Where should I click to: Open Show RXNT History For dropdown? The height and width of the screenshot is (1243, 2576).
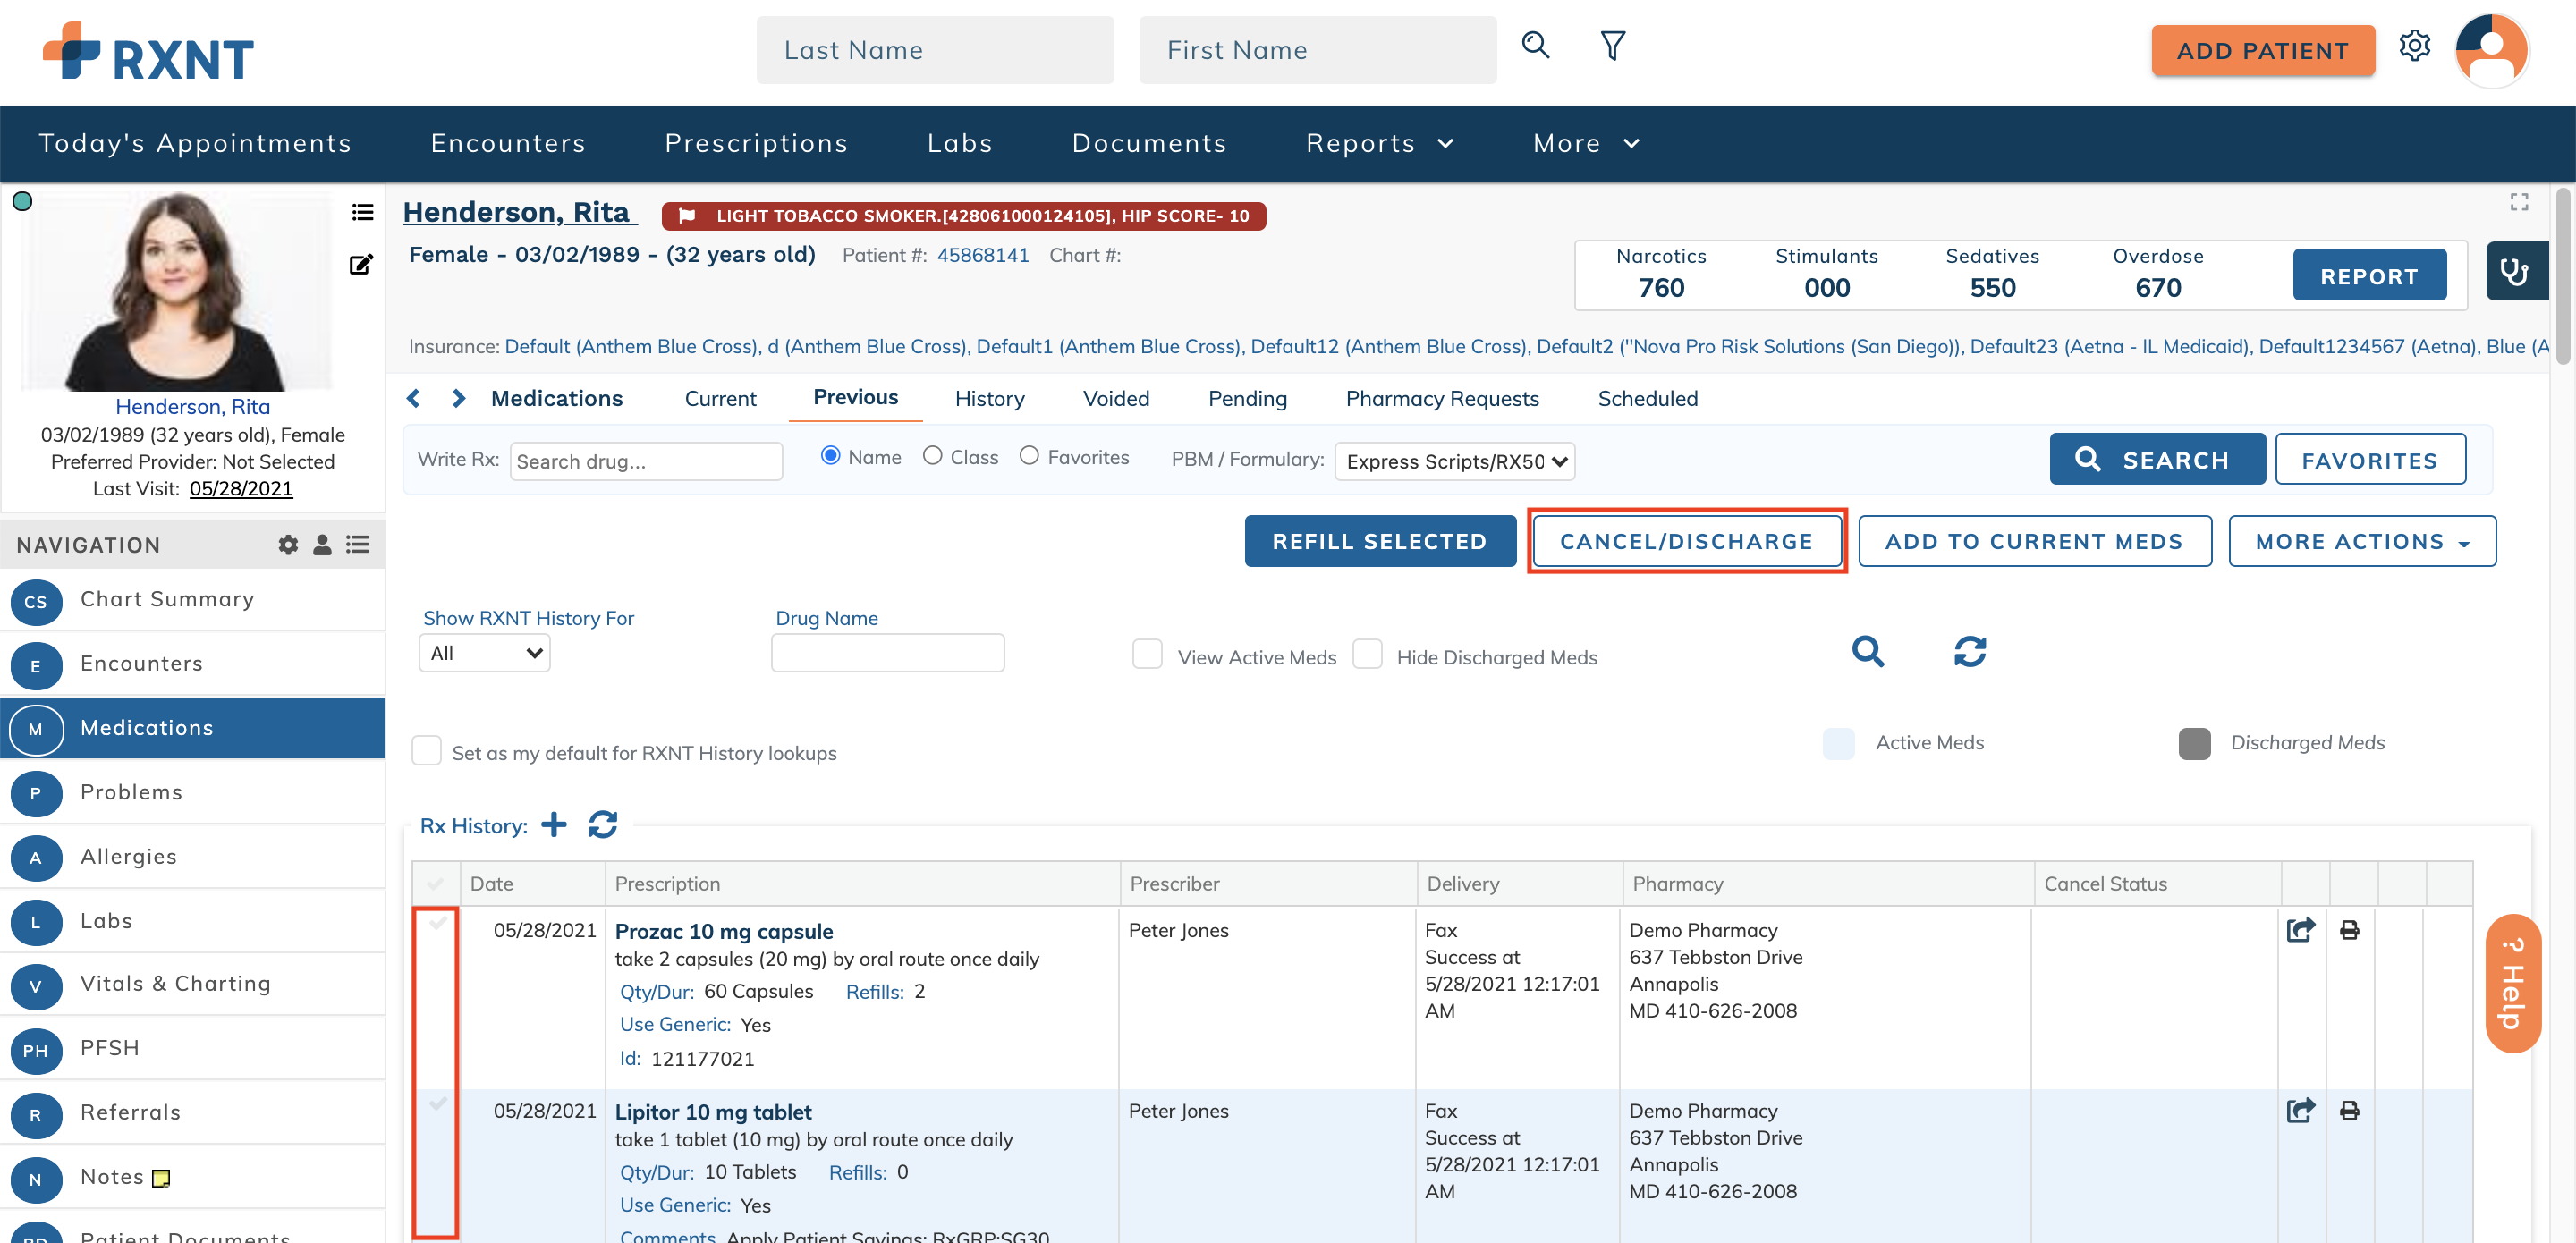(484, 653)
